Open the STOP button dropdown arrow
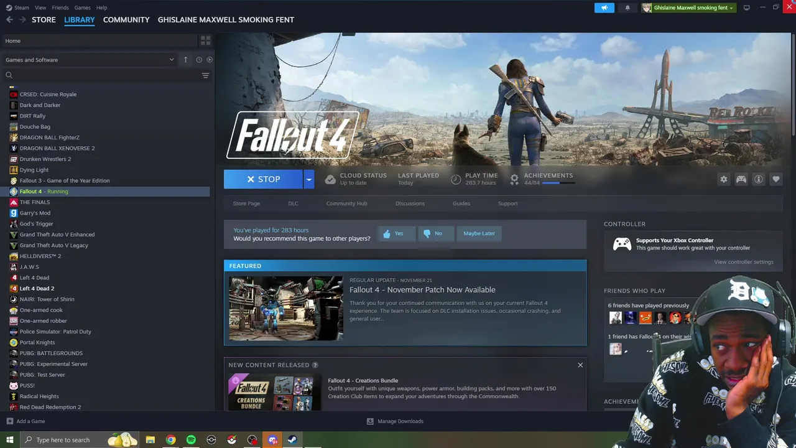Screen dimensions: 796x448 coord(308,179)
